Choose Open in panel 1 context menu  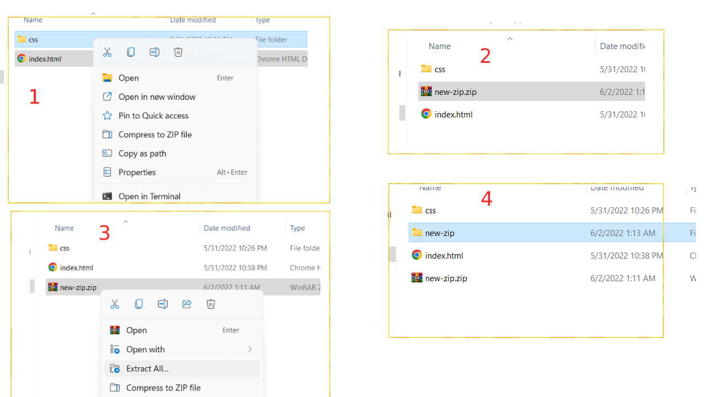(x=175, y=78)
